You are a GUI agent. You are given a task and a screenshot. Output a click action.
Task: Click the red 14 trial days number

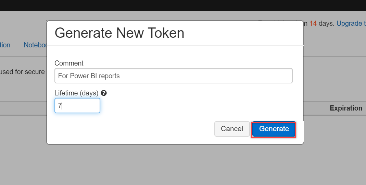point(313,24)
